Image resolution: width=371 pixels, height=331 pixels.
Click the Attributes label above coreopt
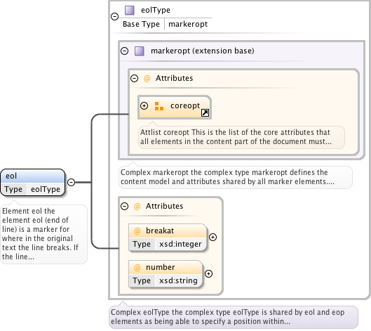(174, 78)
